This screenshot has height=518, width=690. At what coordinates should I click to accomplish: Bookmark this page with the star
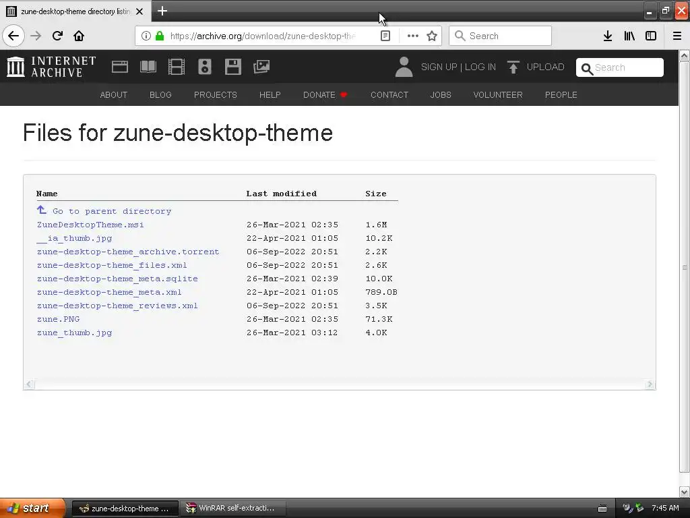click(x=432, y=36)
